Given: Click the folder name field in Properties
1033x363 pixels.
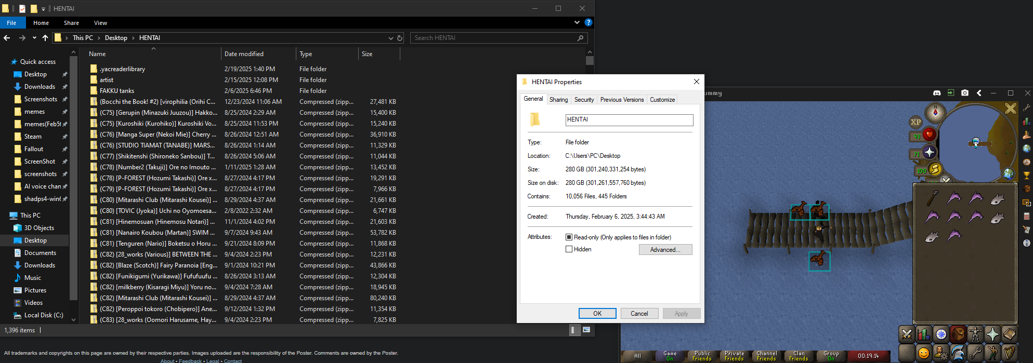Looking at the screenshot, I should pyautogui.click(x=629, y=120).
